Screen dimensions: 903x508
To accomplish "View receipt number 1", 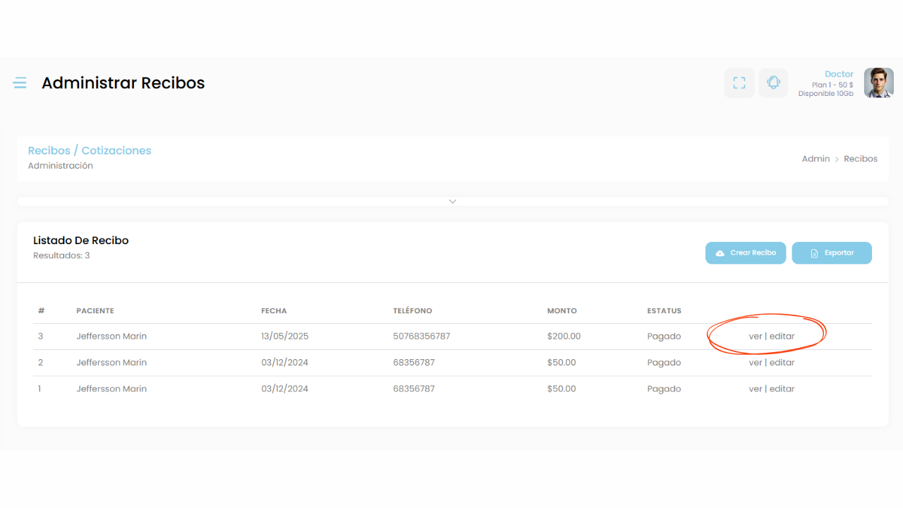I will coord(755,389).
